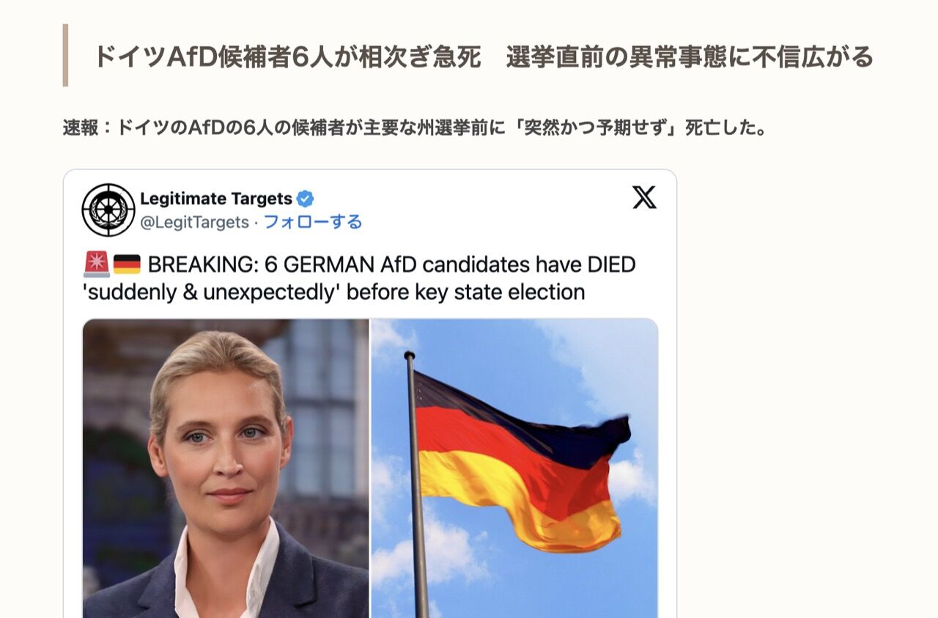
Task: Click the German flag emoji in the tweet
Action: pos(127,265)
